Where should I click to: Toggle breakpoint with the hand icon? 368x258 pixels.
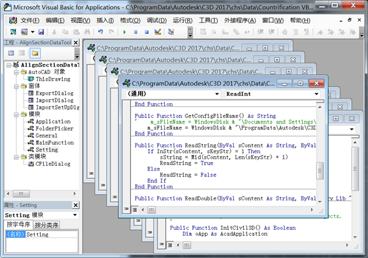tap(284, 31)
